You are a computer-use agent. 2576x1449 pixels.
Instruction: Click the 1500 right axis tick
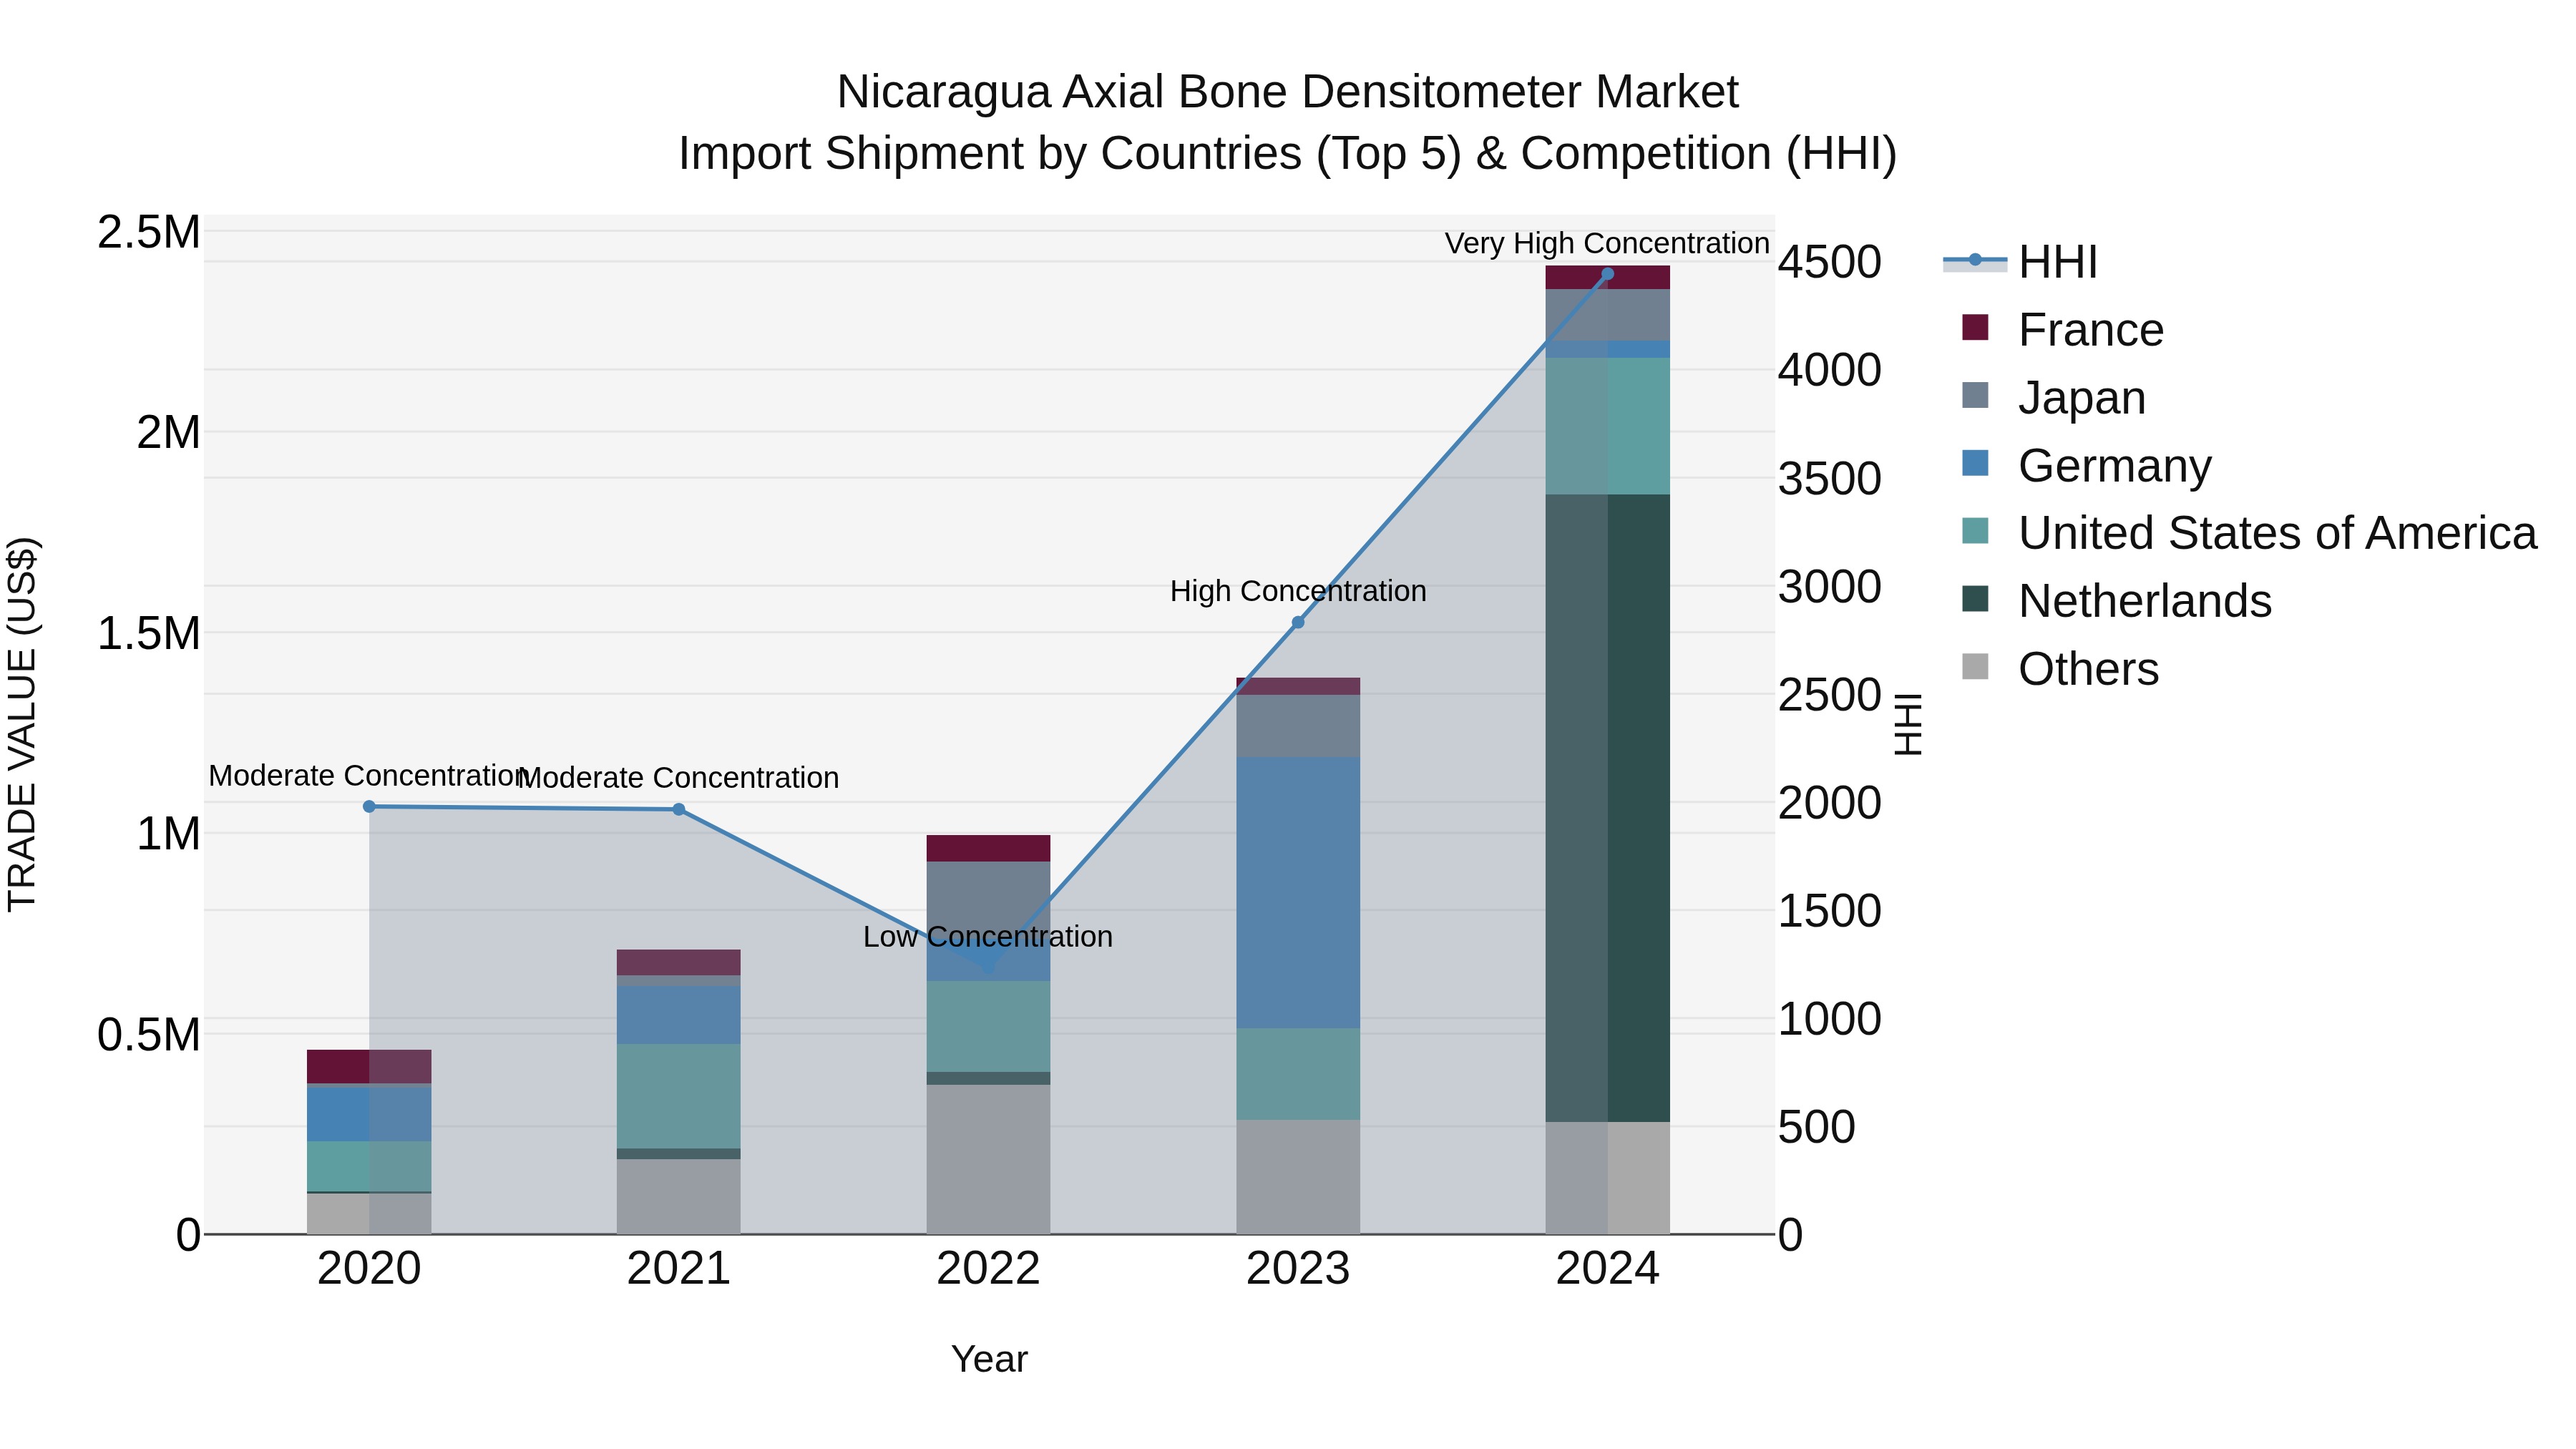(1830, 910)
